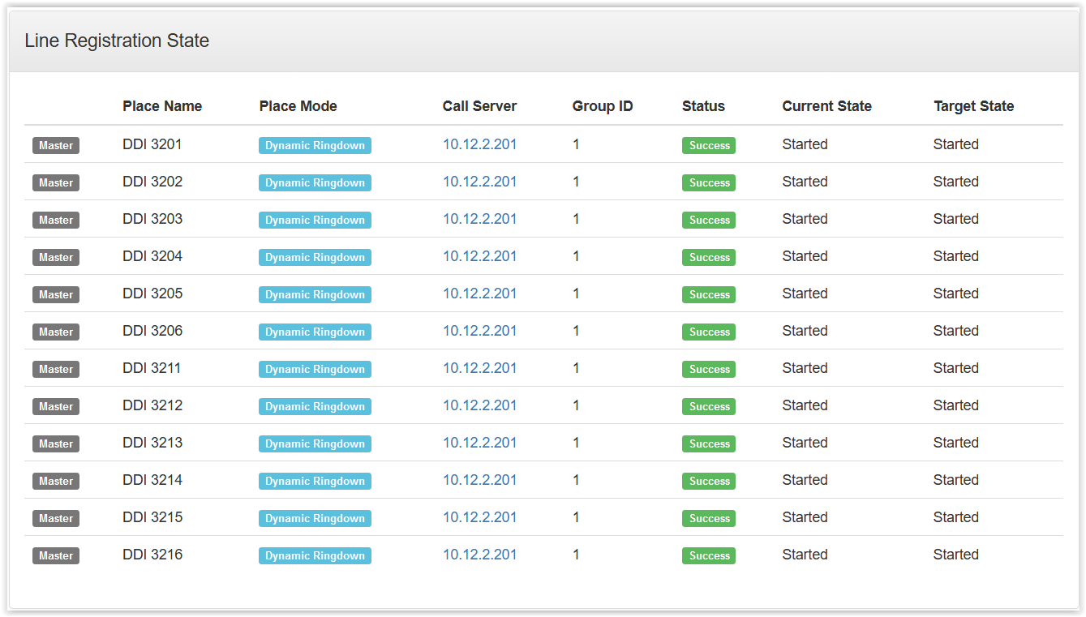Click the Master badge for DDI 3201

click(56, 146)
